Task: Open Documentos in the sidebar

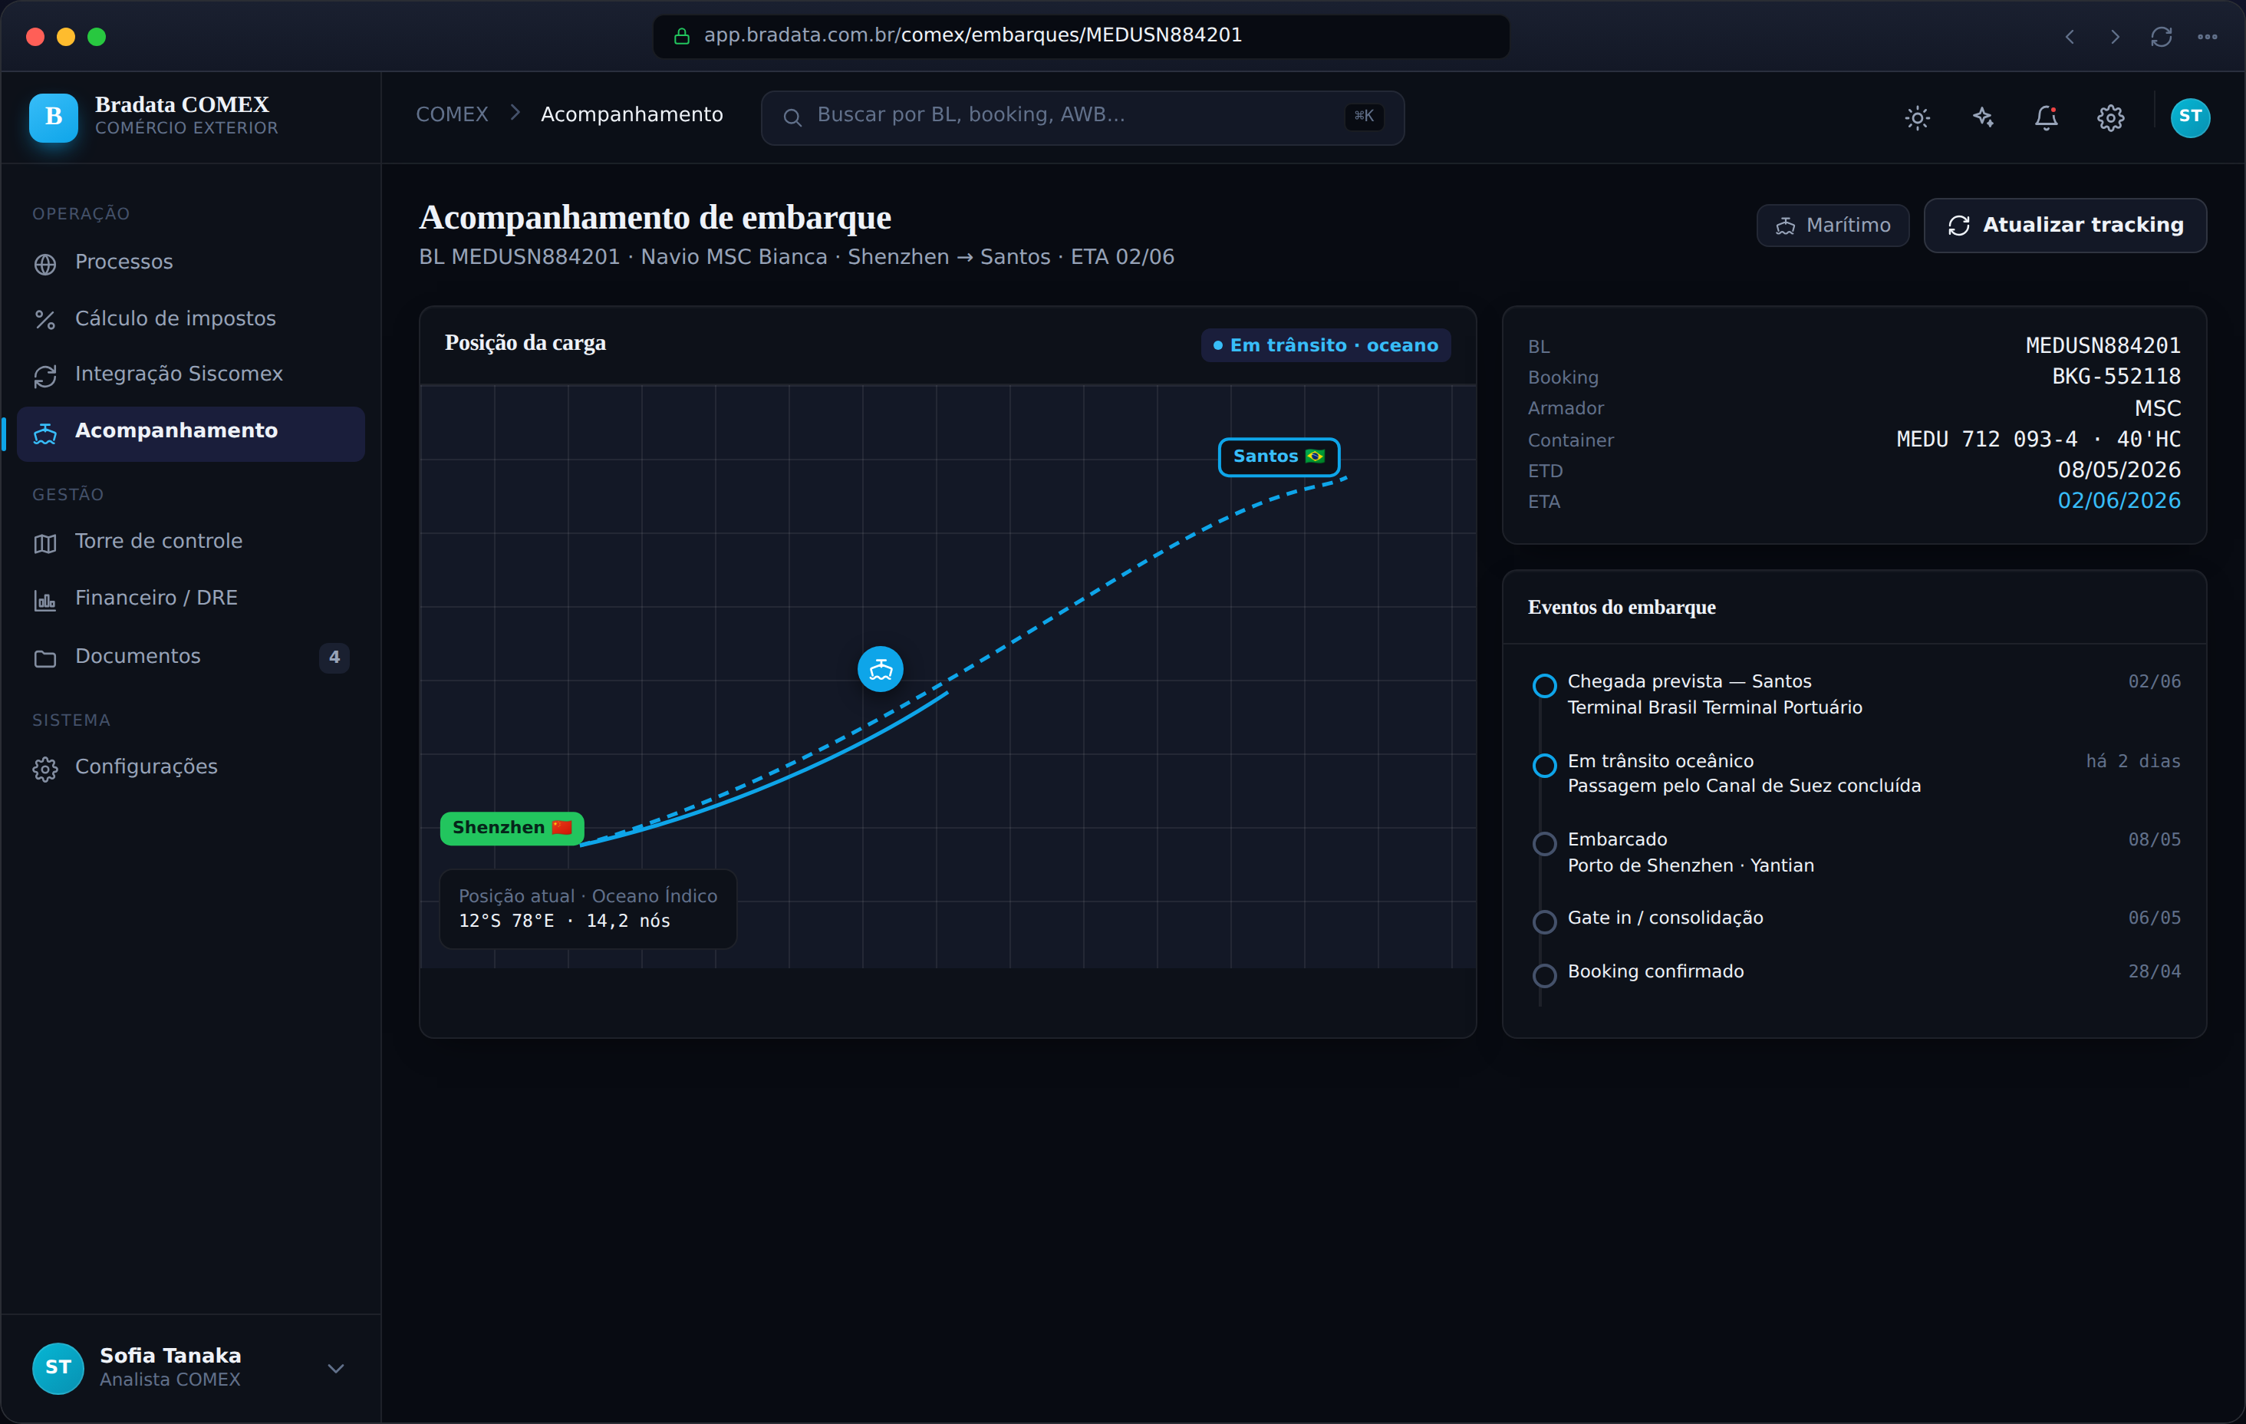Action: (191, 656)
